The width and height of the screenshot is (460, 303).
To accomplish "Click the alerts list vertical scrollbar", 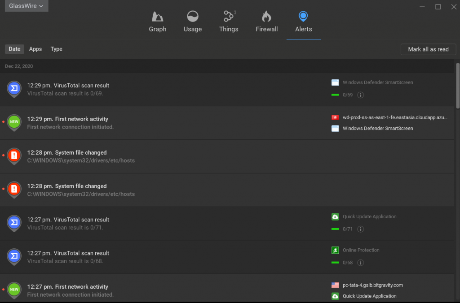I will point(458,86).
